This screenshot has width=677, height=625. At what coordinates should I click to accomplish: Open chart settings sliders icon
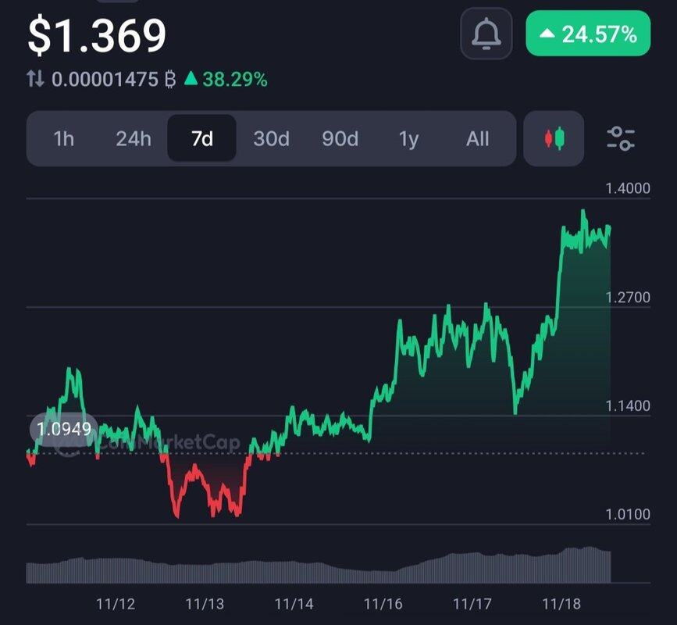click(621, 139)
